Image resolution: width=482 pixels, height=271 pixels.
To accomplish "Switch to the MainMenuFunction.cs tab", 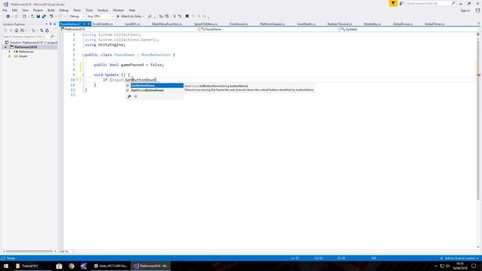I will (x=167, y=24).
